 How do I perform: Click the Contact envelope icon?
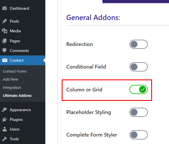tap(5, 60)
